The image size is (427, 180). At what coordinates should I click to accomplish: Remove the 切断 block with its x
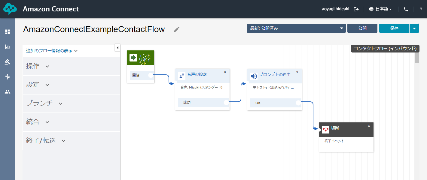369,126
